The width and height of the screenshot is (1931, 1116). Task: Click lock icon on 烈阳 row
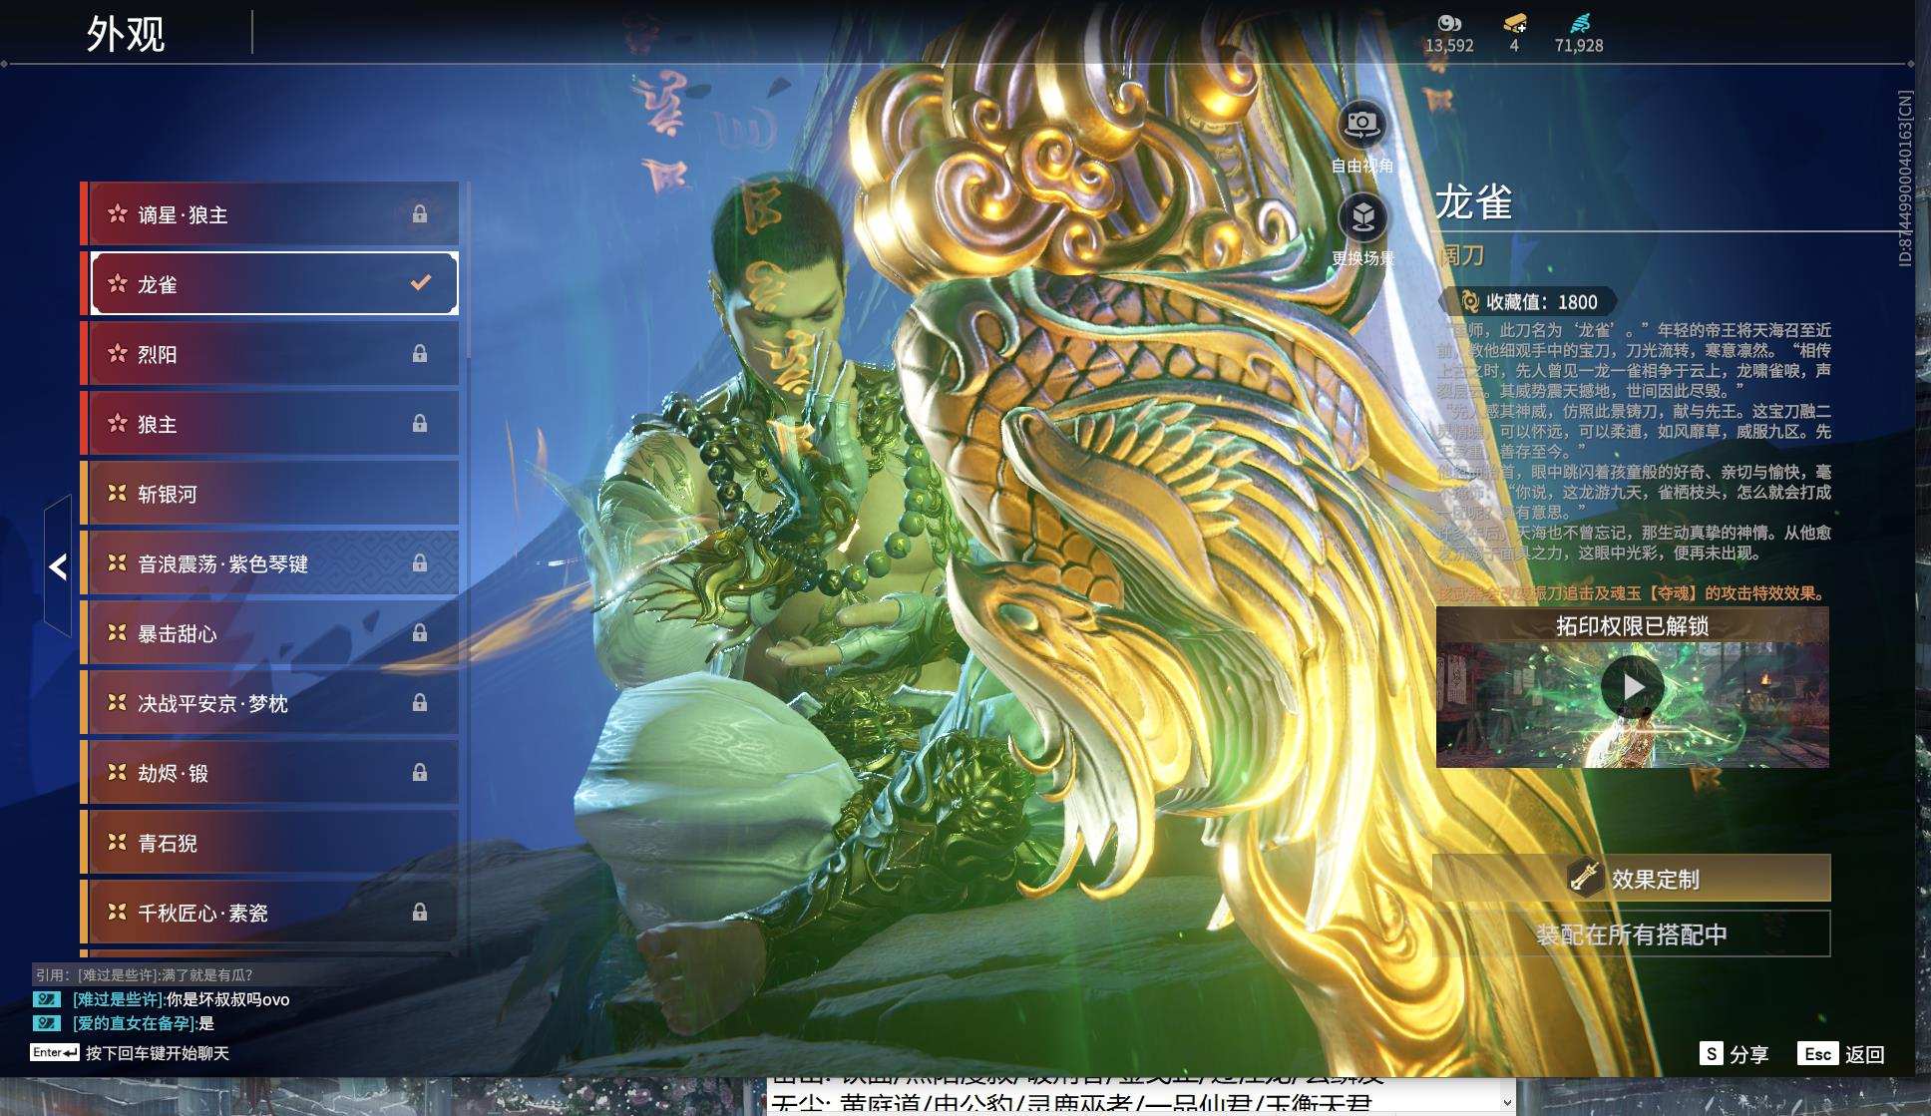[x=420, y=353]
